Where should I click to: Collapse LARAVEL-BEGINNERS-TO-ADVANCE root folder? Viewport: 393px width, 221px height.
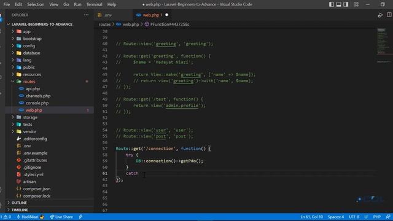coord(42,25)
